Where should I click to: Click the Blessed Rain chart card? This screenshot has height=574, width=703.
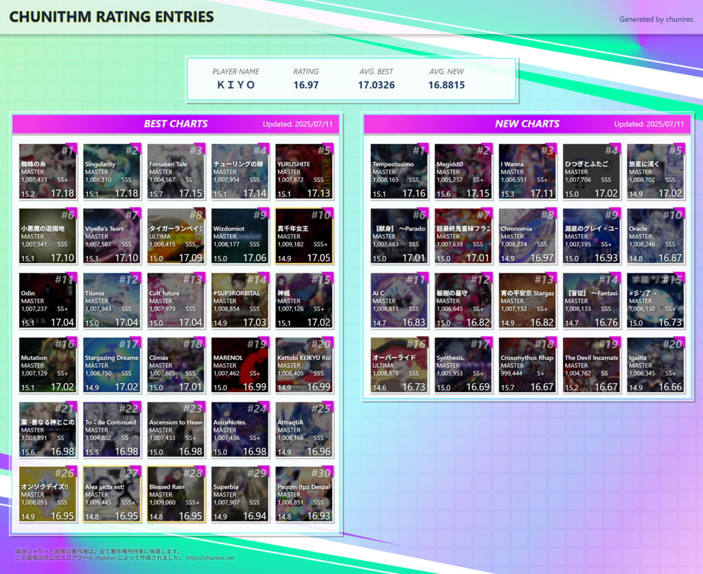point(175,494)
